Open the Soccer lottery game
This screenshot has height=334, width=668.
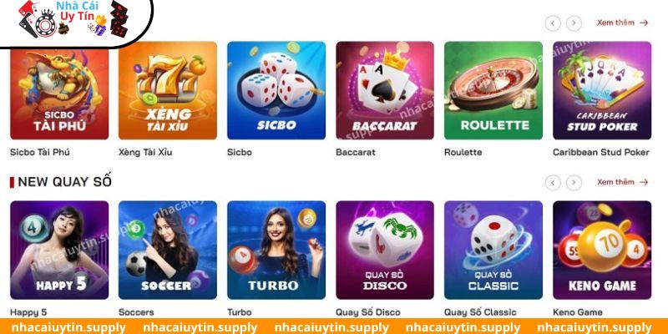coord(168,250)
